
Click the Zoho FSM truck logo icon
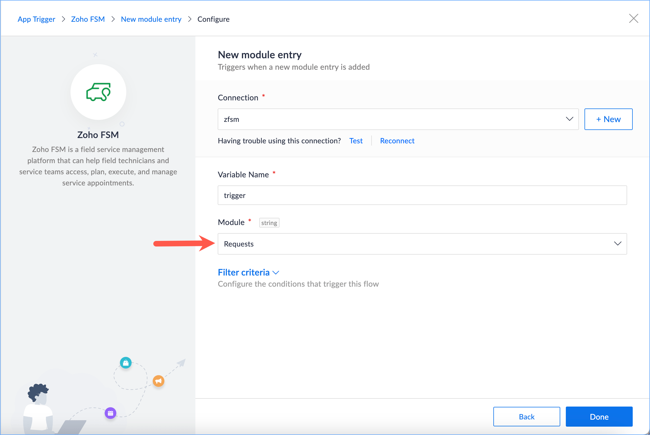[98, 92]
